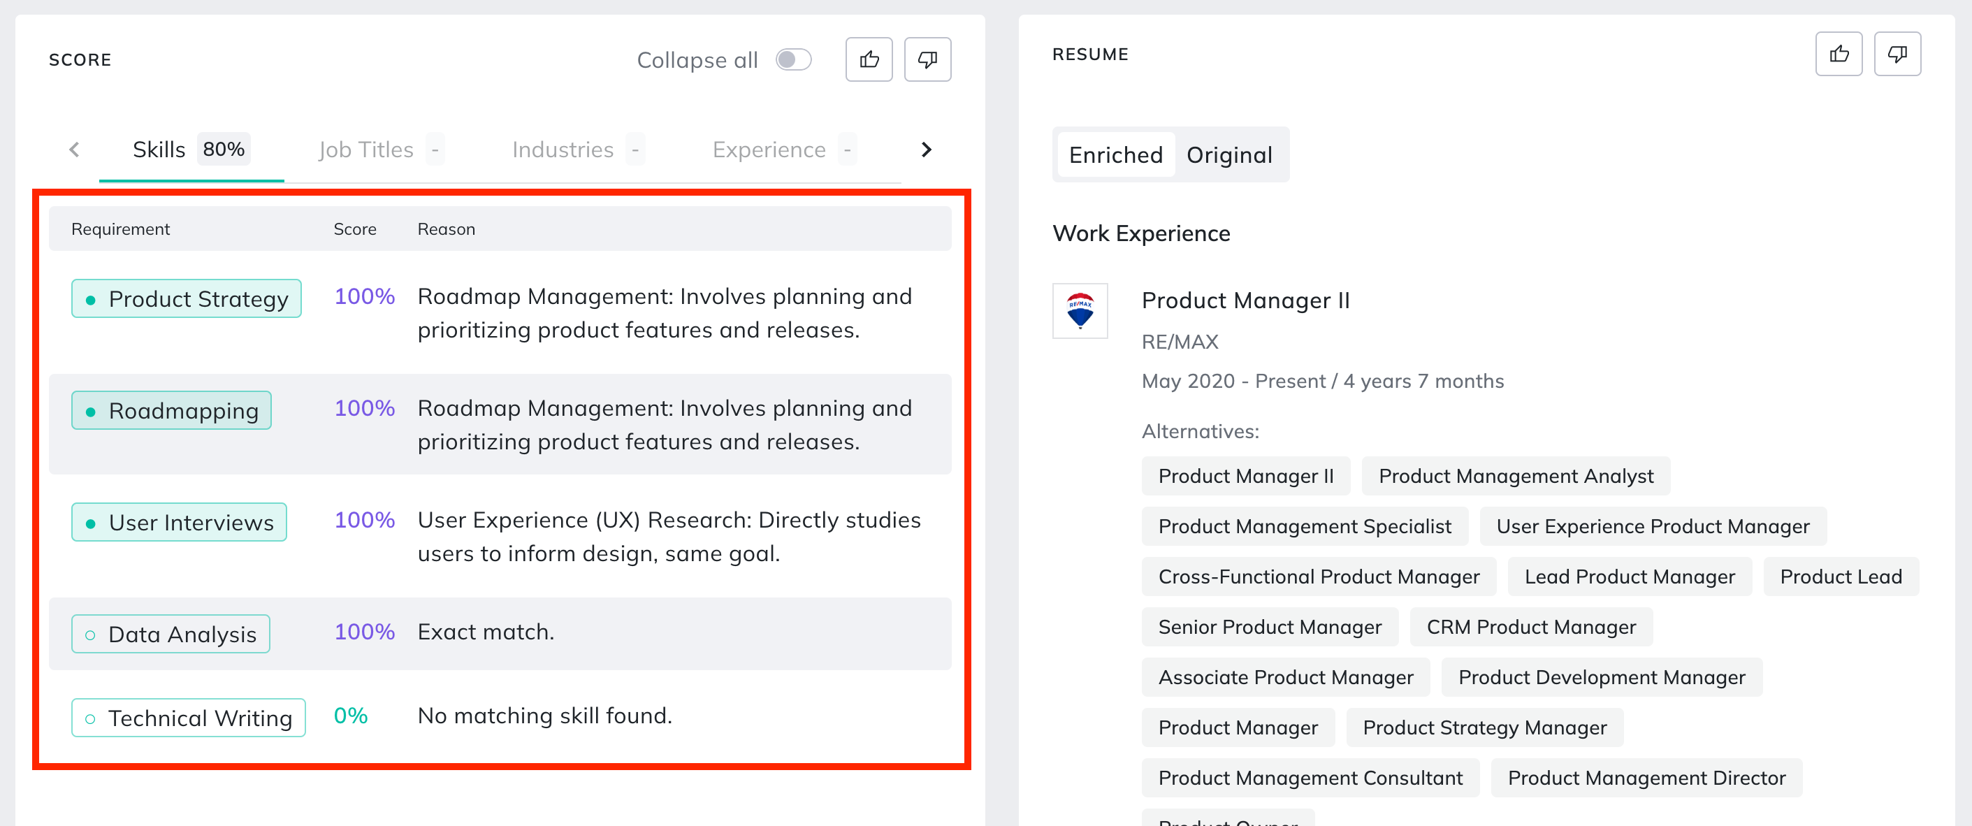This screenshot has height=826, width=1972.
Task: Select Lead Product Manager chip
Action: pyautogui.click(x=1629, y=577)
